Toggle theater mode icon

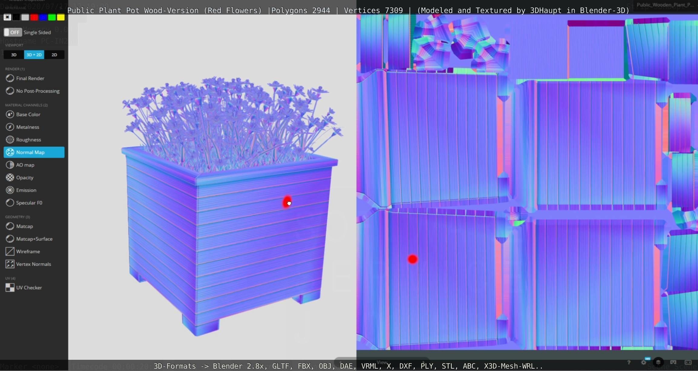point(688,362)
